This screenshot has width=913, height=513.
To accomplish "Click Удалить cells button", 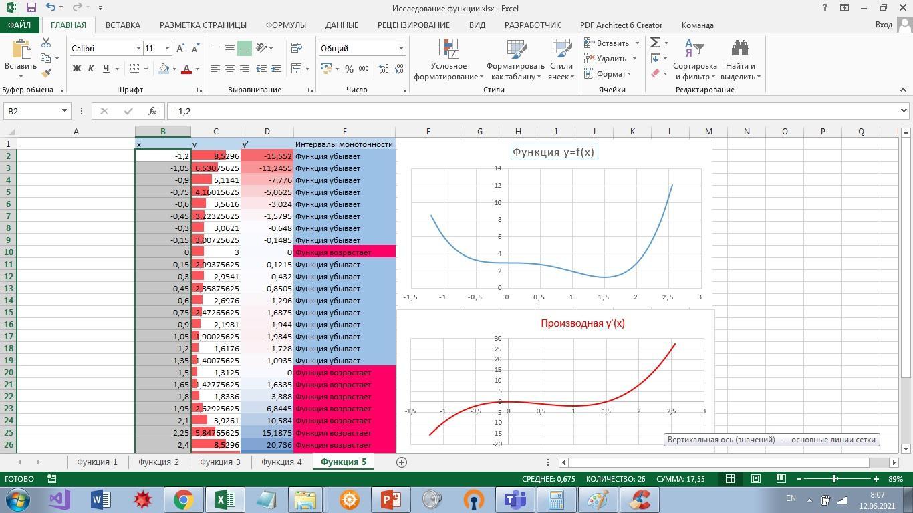I will click(x=611, y=58).
